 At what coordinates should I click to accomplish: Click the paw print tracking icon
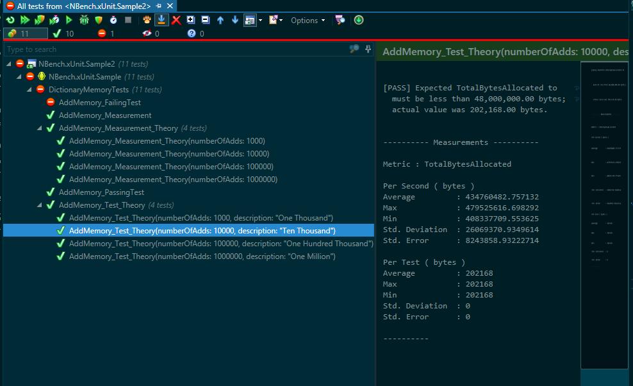(147, 20)
